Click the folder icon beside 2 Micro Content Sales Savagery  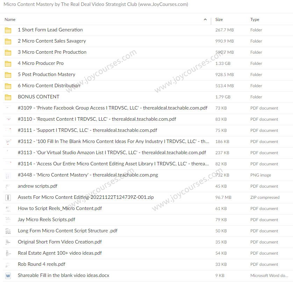(x=8, y=42)
